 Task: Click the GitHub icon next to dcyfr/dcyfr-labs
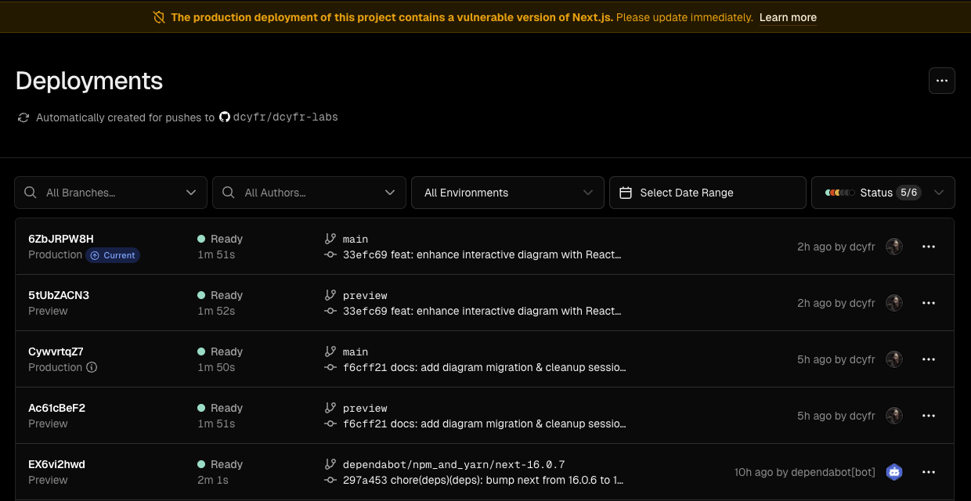pos(225,117)
